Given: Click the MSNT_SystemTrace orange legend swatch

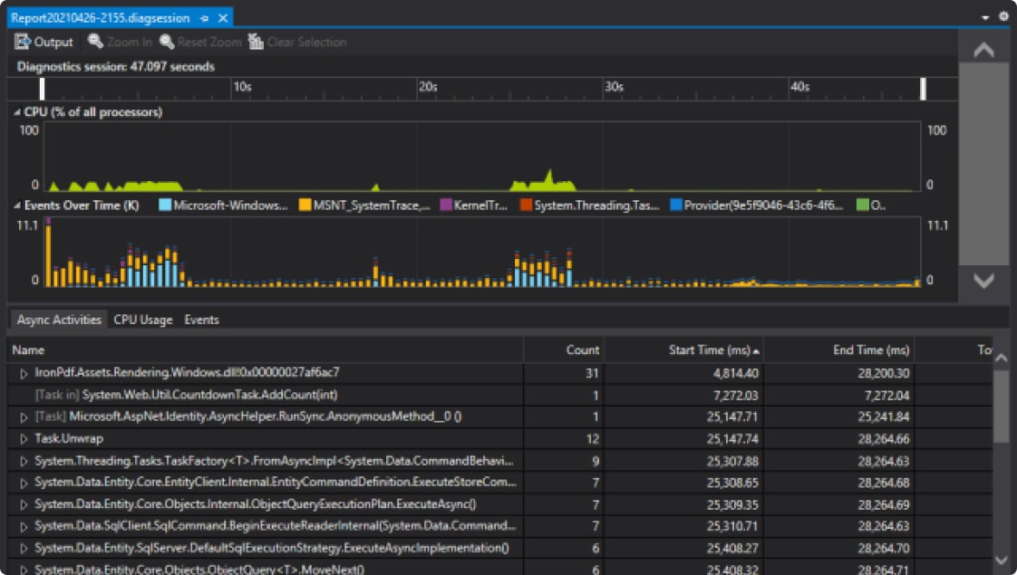Looking at the screenshot, I should pyautogui.click(x=305, y=206).
